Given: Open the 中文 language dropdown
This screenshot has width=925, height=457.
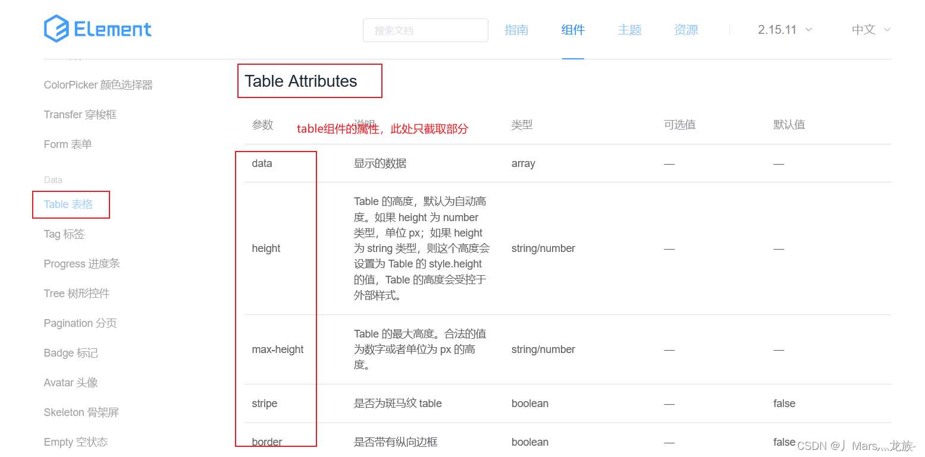Looking at the screenshot, I should tap(871, 30).
